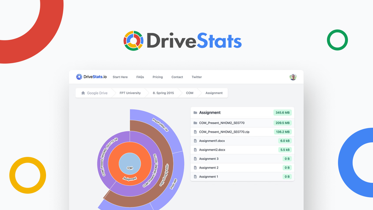Click file icon beside Assignment 2

click(195, 168)
